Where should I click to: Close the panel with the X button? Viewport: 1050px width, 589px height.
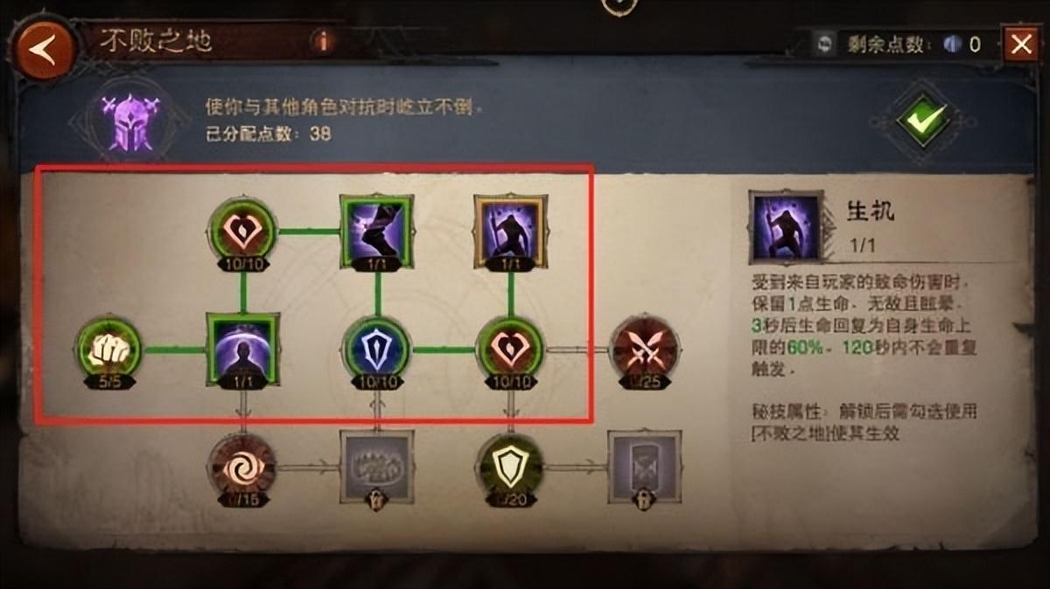pyautogui.click(x=1020, y=45)
